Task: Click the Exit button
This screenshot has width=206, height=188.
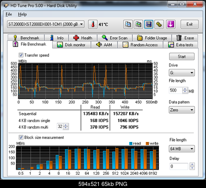Action: click(190, 25)
